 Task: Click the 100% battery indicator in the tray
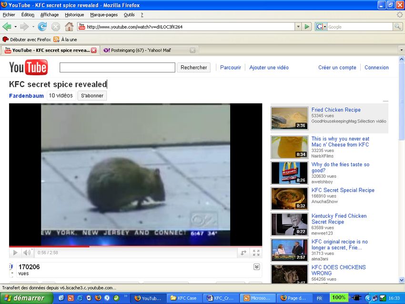339,298
